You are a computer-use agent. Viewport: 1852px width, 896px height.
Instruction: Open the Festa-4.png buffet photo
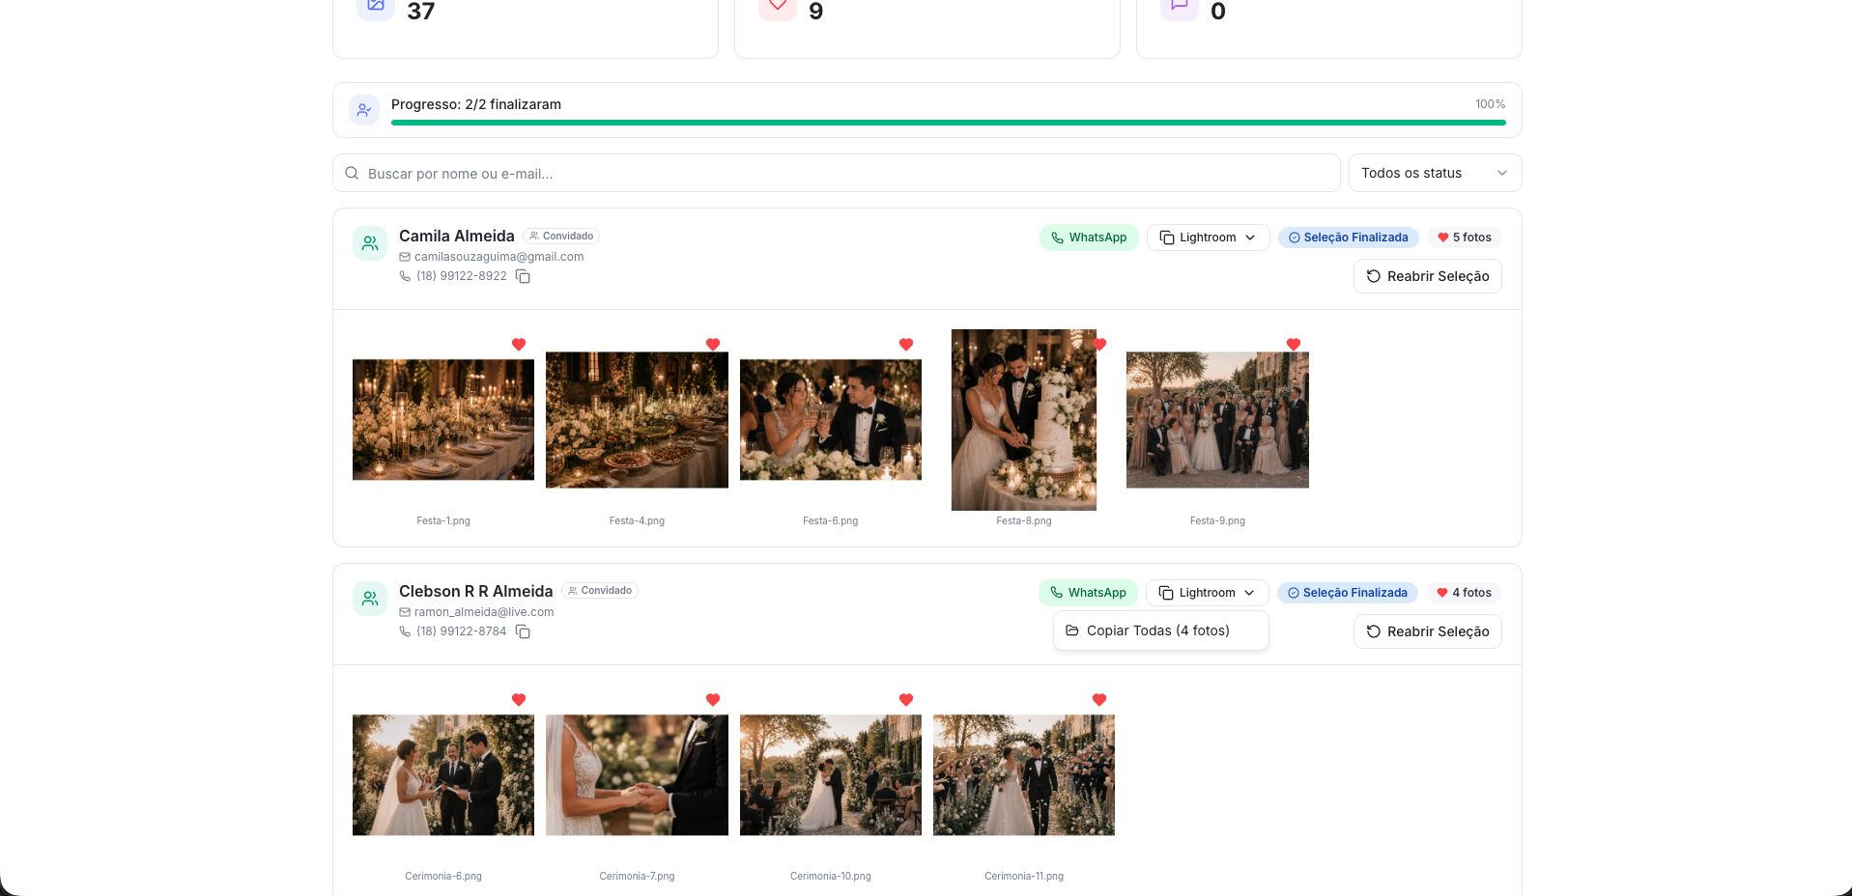click(637, 420)
